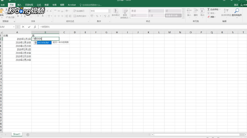Click the text orientation icon
247x138 pixels.
point(67,11)
